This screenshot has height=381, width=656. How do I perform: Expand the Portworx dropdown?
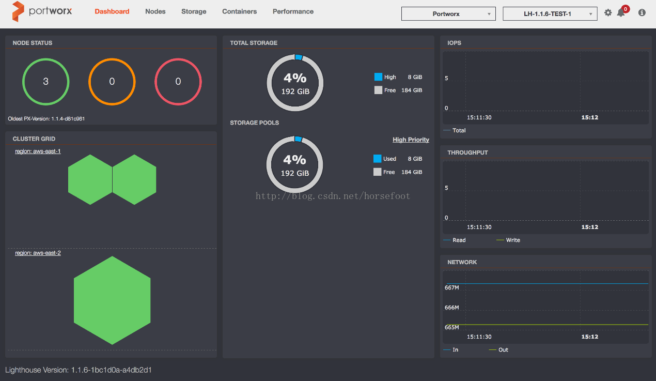448,14
